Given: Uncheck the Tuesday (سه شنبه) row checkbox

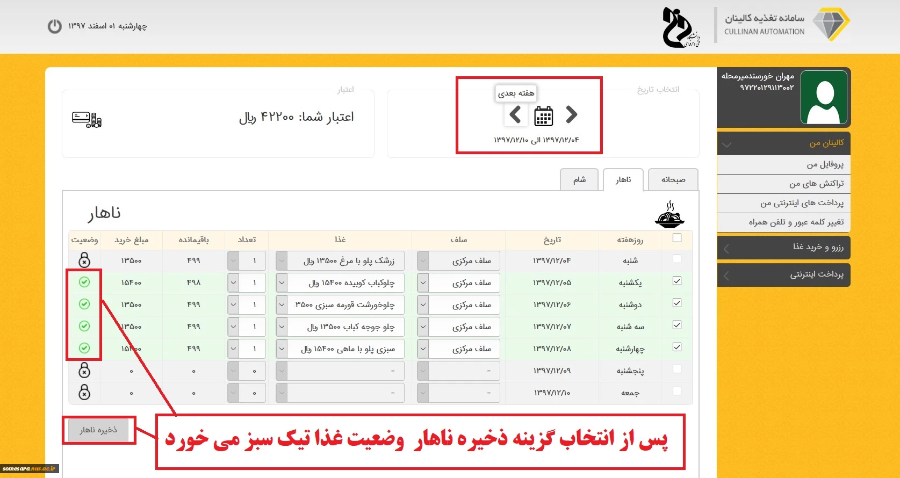Looking at the screenshot, I should (677, 325).
